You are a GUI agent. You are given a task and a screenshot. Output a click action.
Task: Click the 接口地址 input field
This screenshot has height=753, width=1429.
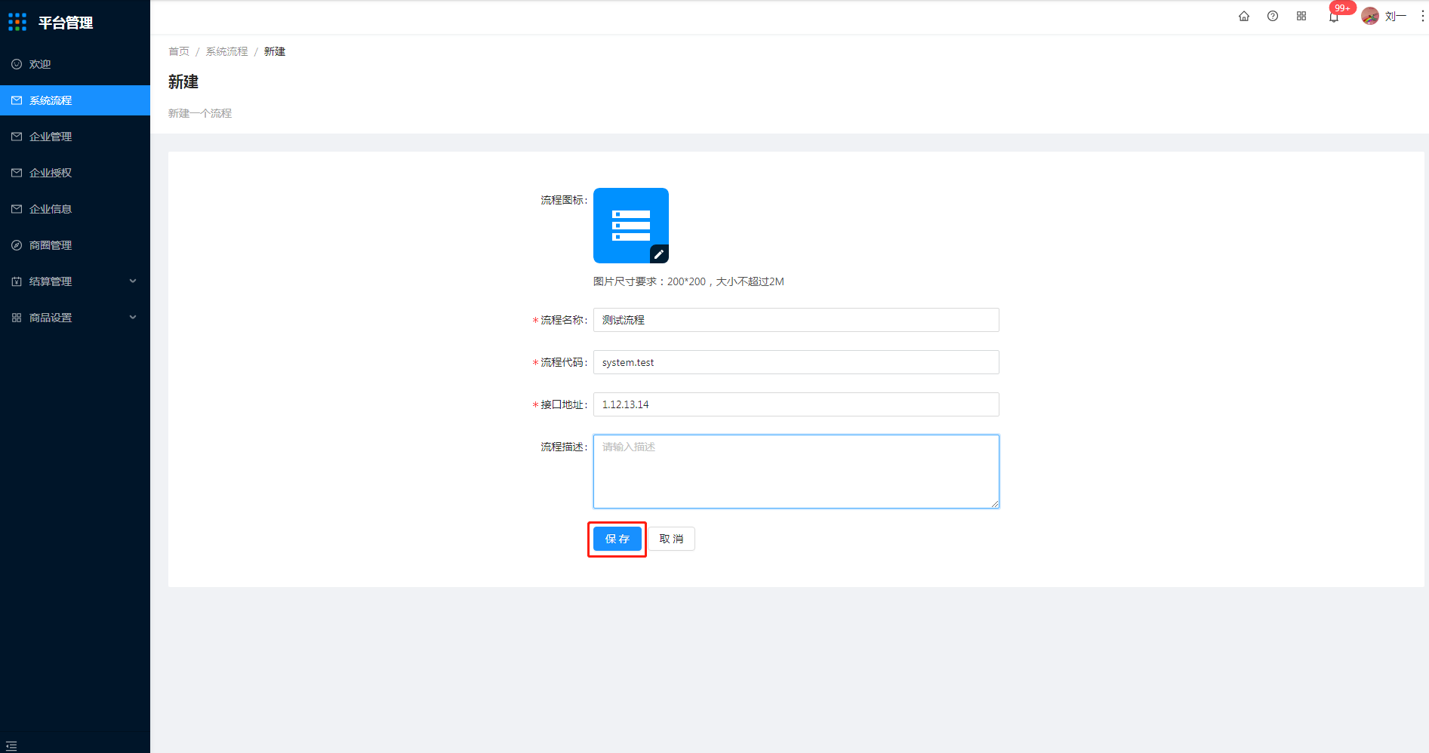coord(796,404)
